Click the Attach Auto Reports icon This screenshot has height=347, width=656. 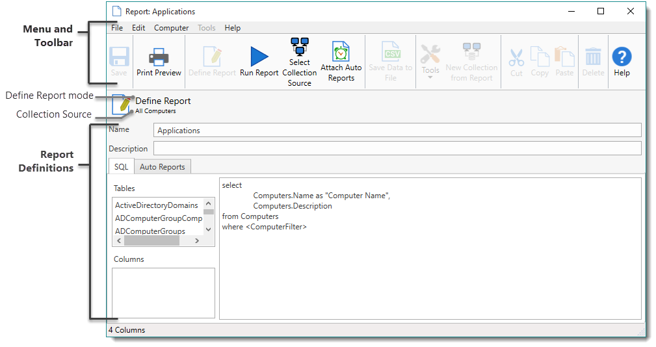[341, 52]
